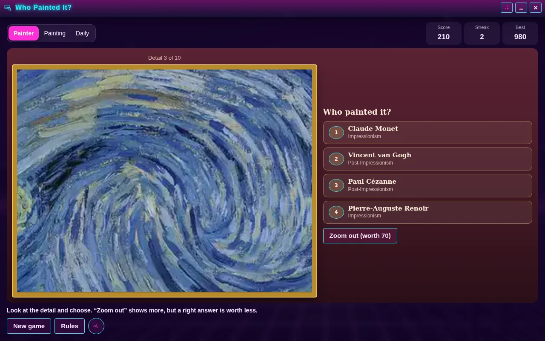Start a New game
545x341 pixels.
click(29, 326)
